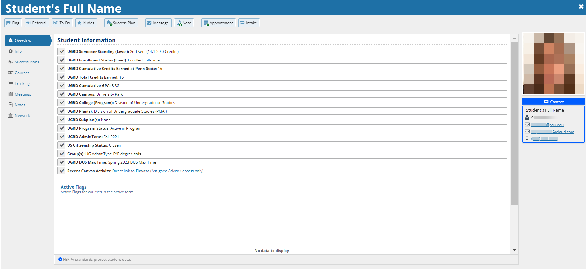The image size is (587, 269).
Task: Collapse the Contact panel header
Action: coord(553,102)
